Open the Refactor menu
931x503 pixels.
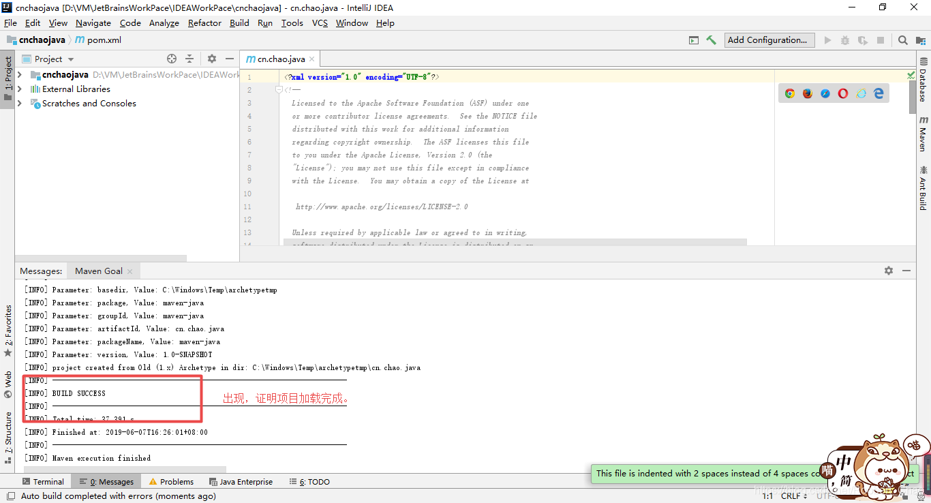click(204, 23)
